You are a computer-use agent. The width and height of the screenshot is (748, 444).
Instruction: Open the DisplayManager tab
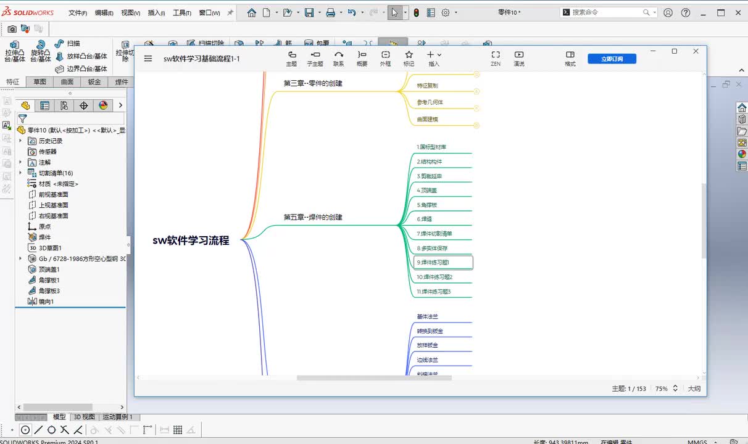[103, 105]
